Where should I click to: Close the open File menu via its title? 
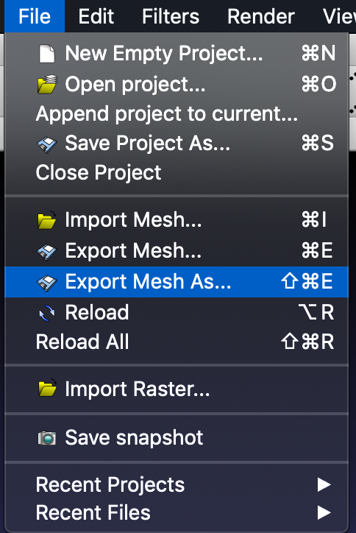pyautogui.click(x=35, y=16)
